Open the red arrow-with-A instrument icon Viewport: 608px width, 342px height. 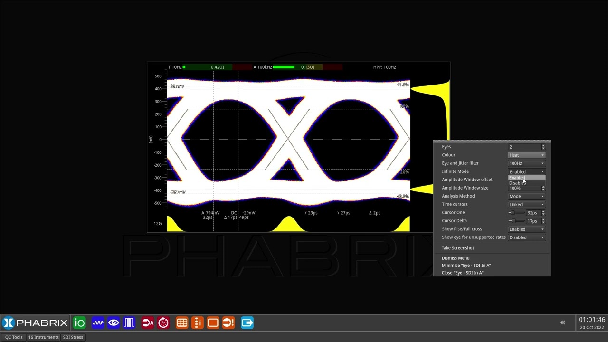pyautogui.click(x=148, y=323)
